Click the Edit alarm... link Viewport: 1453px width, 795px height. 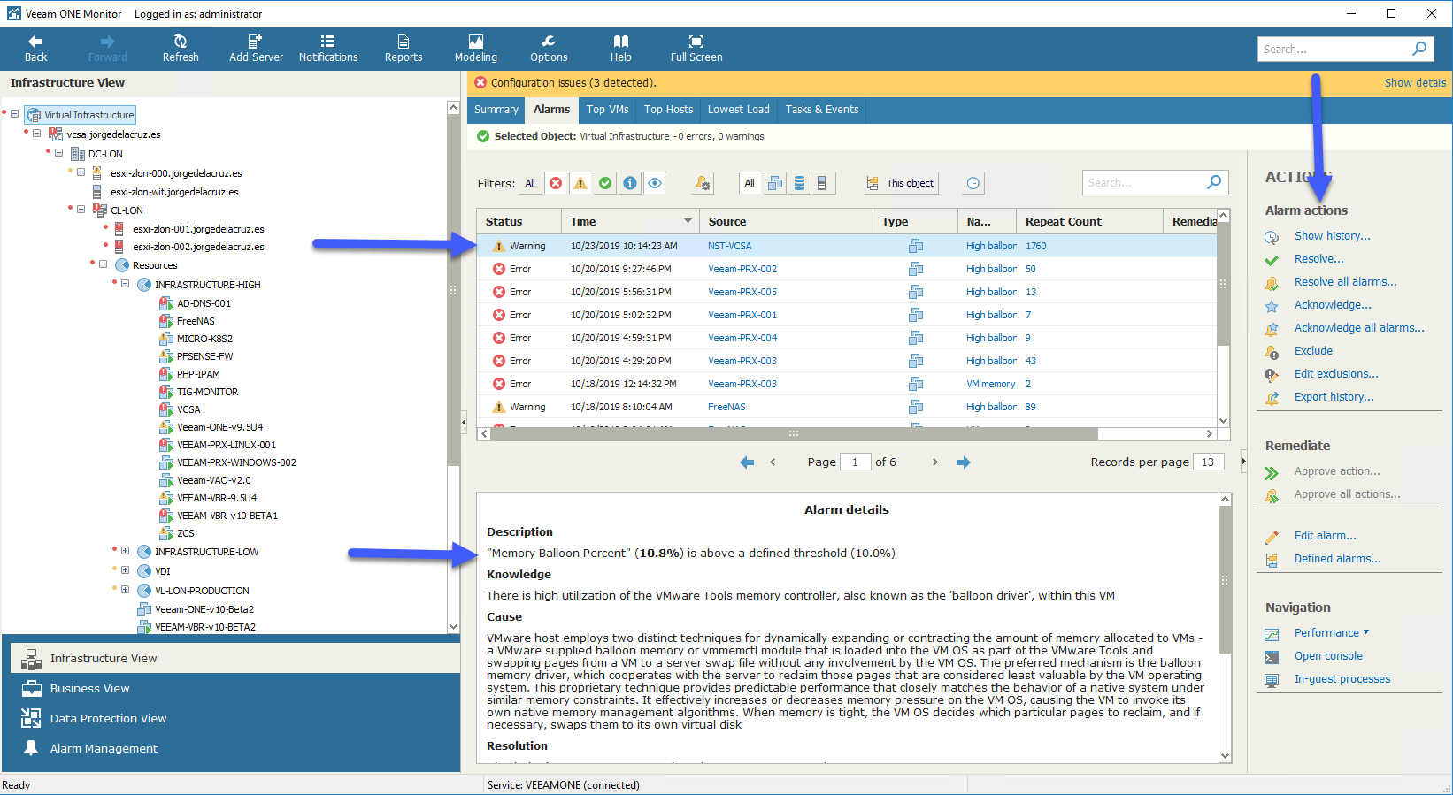click(1325, 536)
